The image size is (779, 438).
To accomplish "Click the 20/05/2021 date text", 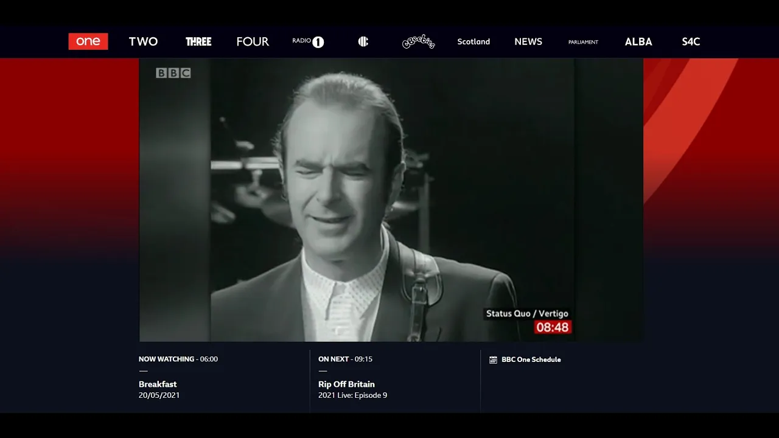I will [x=159, y=395].
